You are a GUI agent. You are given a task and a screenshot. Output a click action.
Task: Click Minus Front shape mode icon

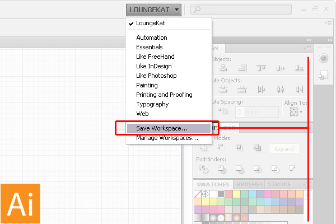pos(221,147)
